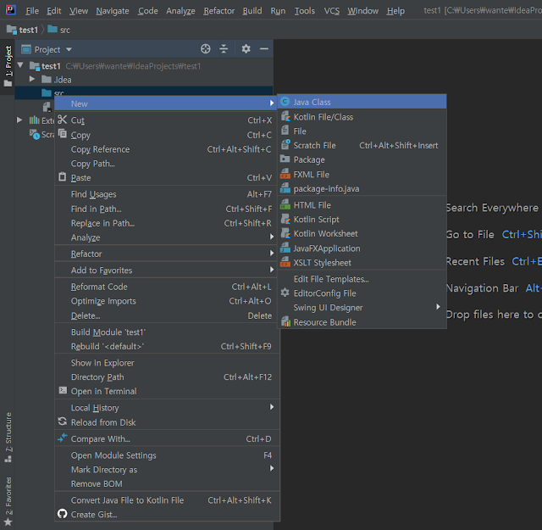
Task: Open the Z: Structure side tab
Action: coord(8,437)
